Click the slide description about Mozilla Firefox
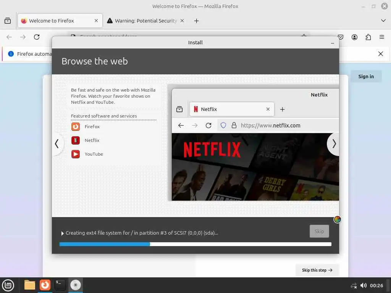Screen dimensions: 391x293 pyautogui.click(x=113, y=96)
